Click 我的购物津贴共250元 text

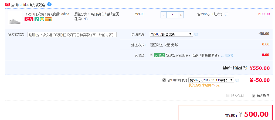pyautogui.click(x=204, y=85)
